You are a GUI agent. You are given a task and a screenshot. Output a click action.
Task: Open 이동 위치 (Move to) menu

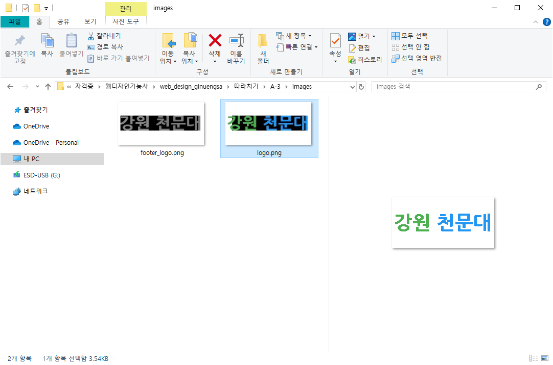point(168,48)
